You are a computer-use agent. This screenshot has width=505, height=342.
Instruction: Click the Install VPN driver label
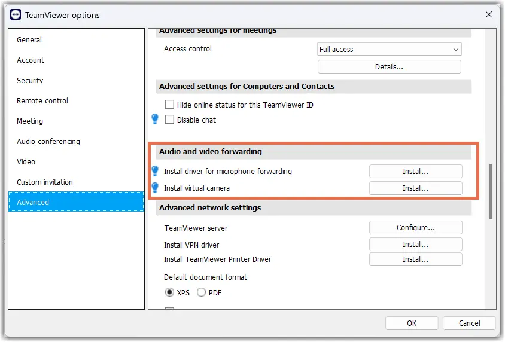click(x=191, y=245)
